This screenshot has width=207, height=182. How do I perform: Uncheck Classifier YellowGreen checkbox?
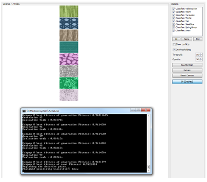(174, 9)
